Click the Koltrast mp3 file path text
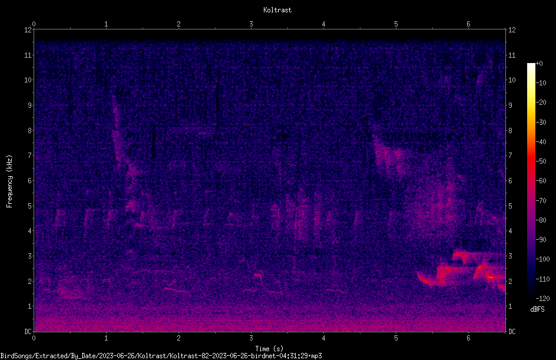The height and width of the screenshot is (360, 556). pyautogui.click(x=161, y=356)
